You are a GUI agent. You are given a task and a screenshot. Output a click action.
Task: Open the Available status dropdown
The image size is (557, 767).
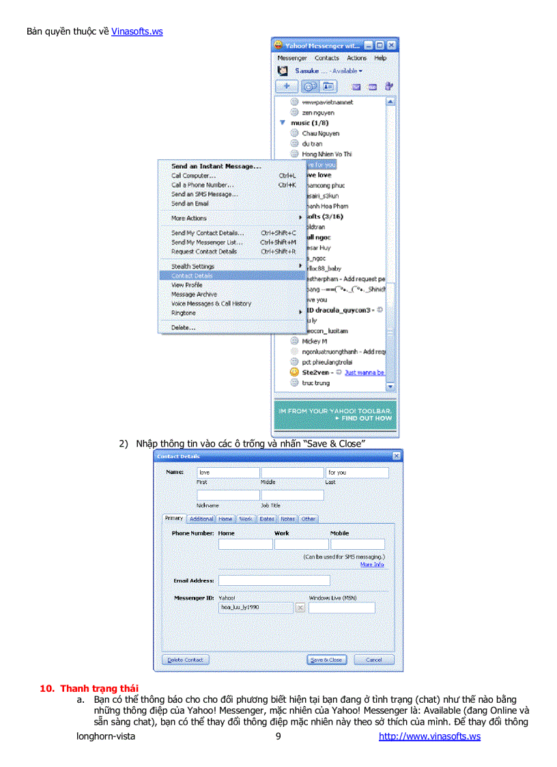345,71
